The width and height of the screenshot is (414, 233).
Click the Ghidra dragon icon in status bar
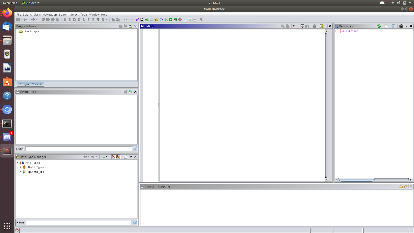tap(17, 230)
